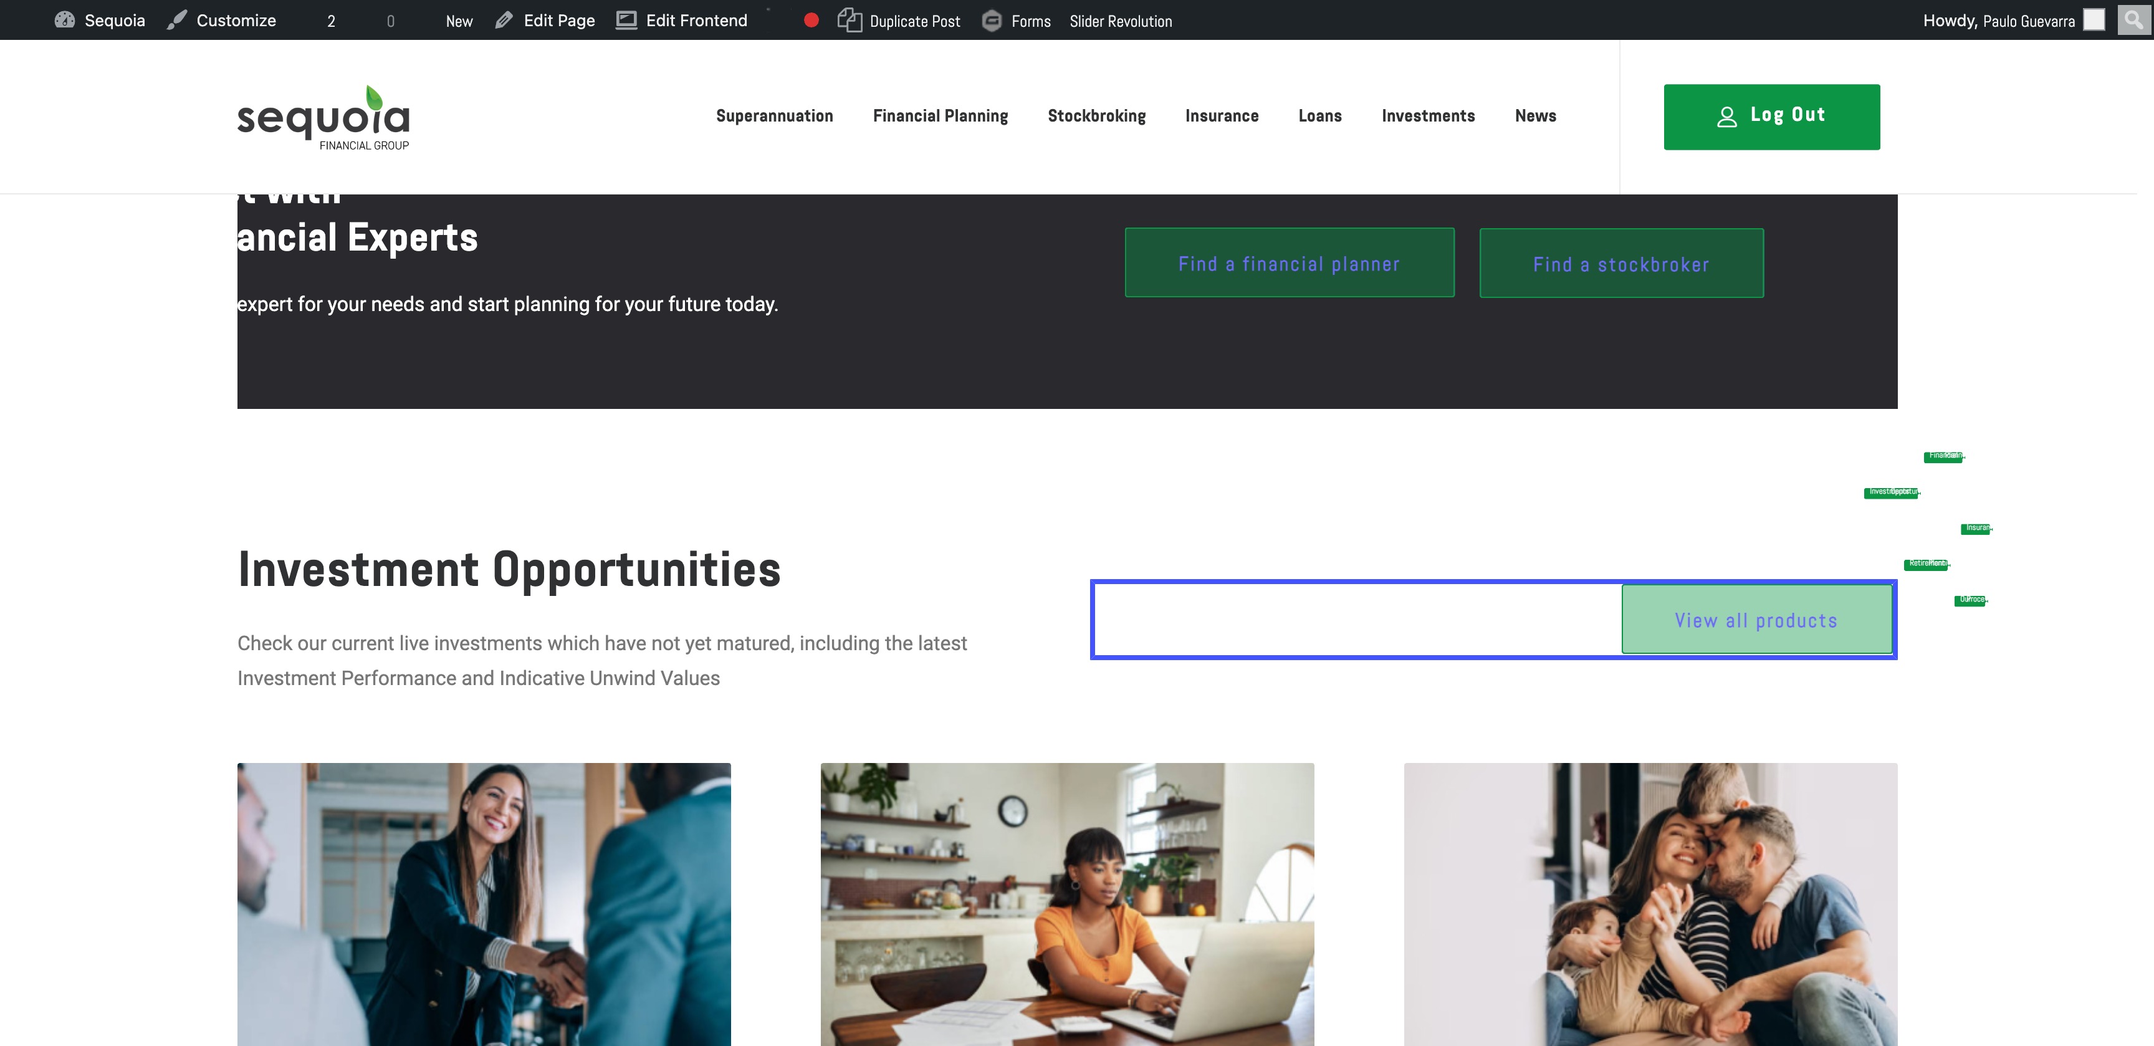Click View all products button
The height and width of the screenshot is (1046, 2154).
(x=1757, y=620)
